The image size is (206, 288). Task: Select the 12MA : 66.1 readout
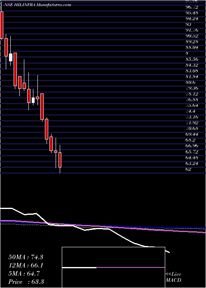[x=26, y=265]
